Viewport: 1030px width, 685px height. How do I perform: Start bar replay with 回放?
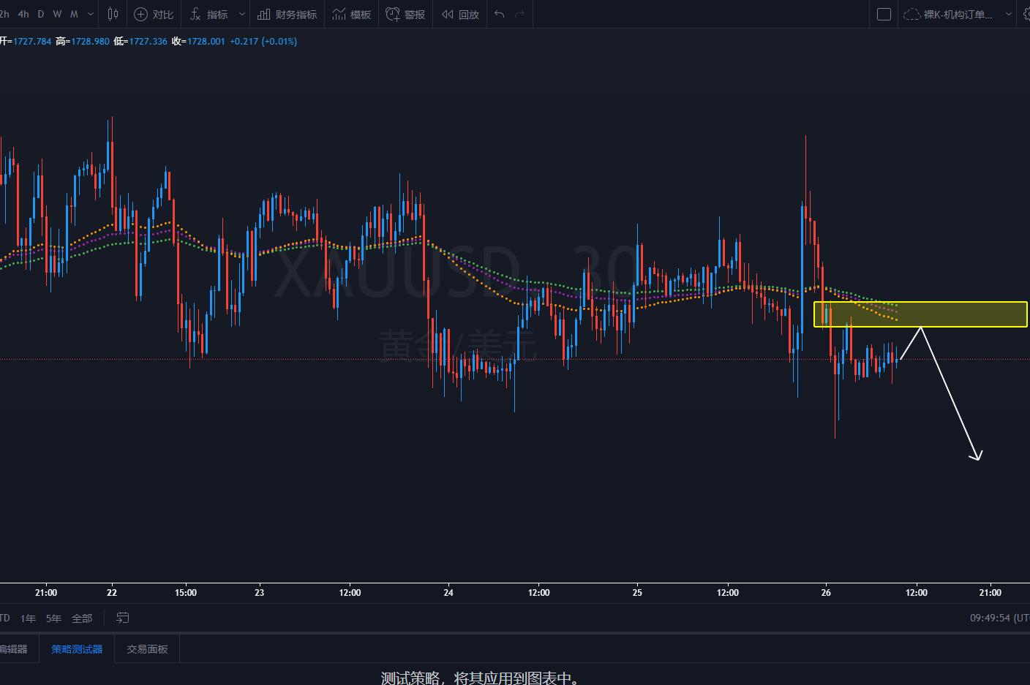[x=460, y=14]
